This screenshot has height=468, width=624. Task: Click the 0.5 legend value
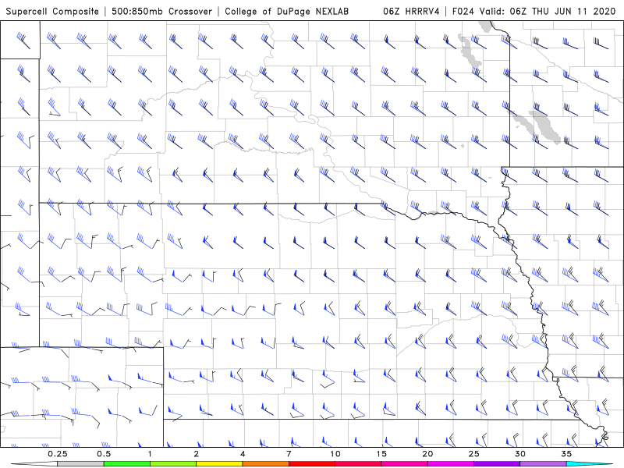pyautogui.click(x=104, y=454)
